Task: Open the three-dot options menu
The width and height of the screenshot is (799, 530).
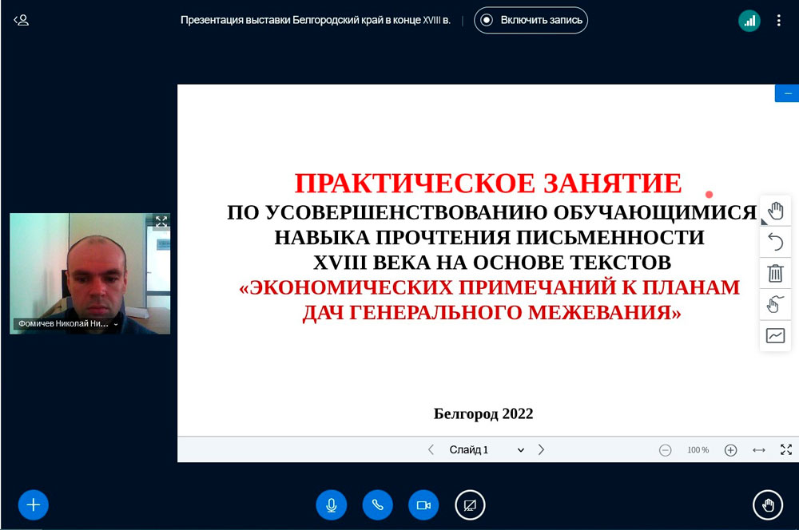Action: [779, 21]
